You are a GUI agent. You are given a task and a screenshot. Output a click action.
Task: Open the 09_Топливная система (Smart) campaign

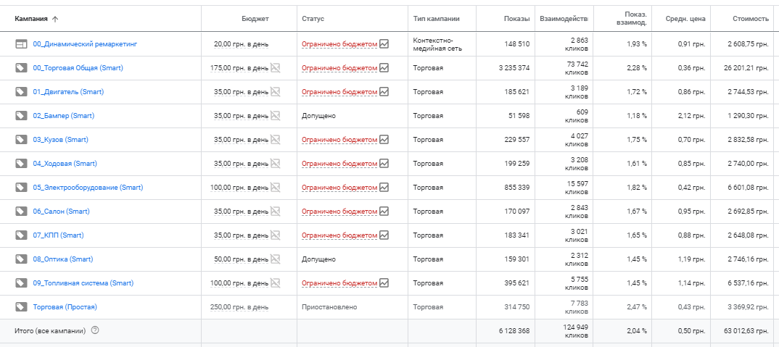point(83,283)
